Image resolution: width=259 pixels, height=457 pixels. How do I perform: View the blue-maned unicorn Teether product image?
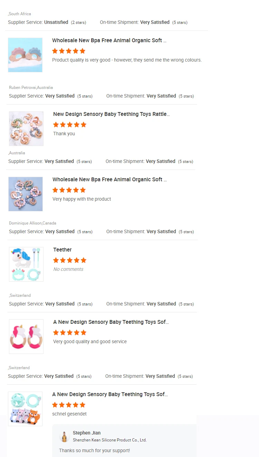click(x=26, y=264)
